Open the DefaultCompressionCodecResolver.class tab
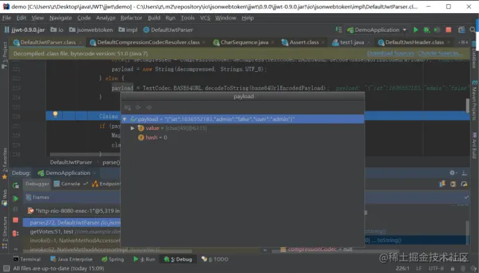The image size is (479, 273). click(148, 42)
